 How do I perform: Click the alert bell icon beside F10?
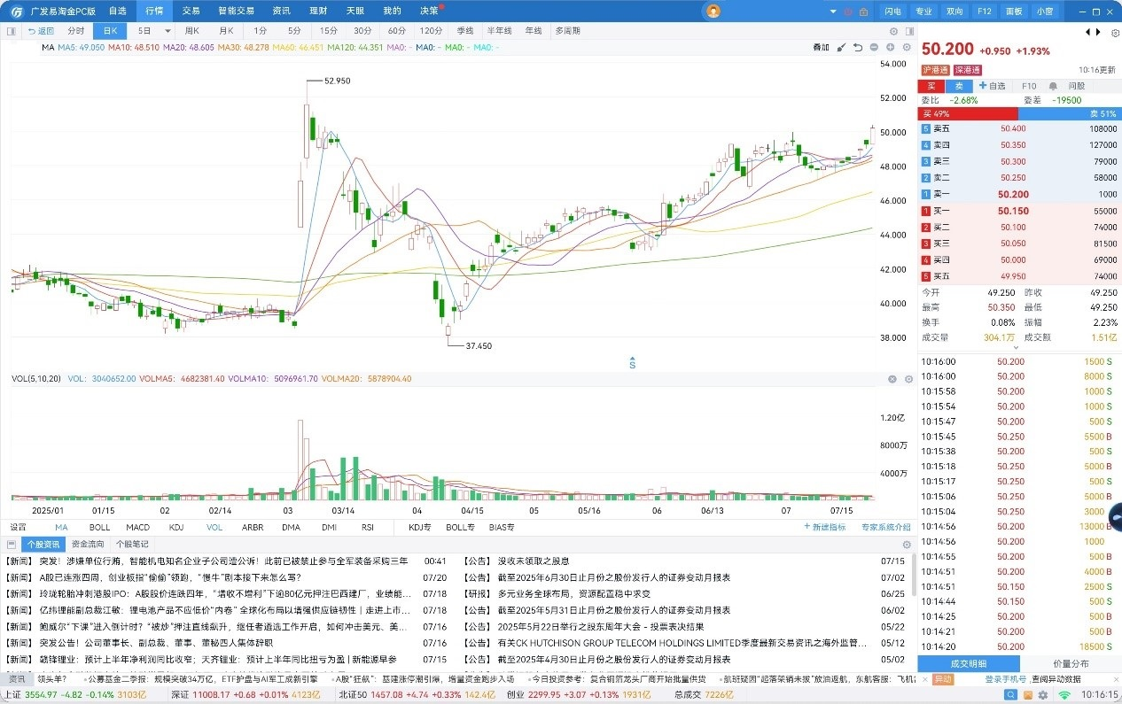[1053, 86]
